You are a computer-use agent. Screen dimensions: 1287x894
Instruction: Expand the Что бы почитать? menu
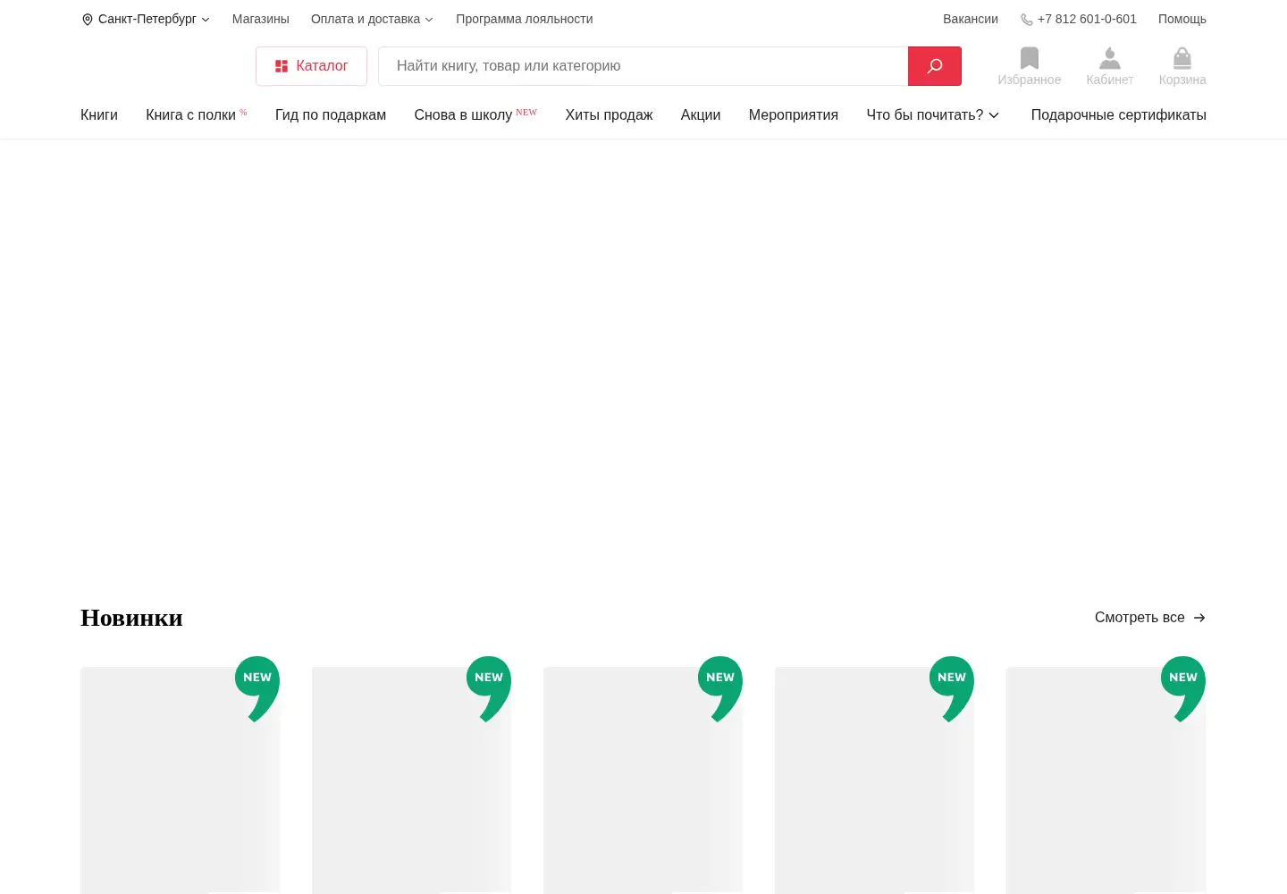(x=933, y=114)
